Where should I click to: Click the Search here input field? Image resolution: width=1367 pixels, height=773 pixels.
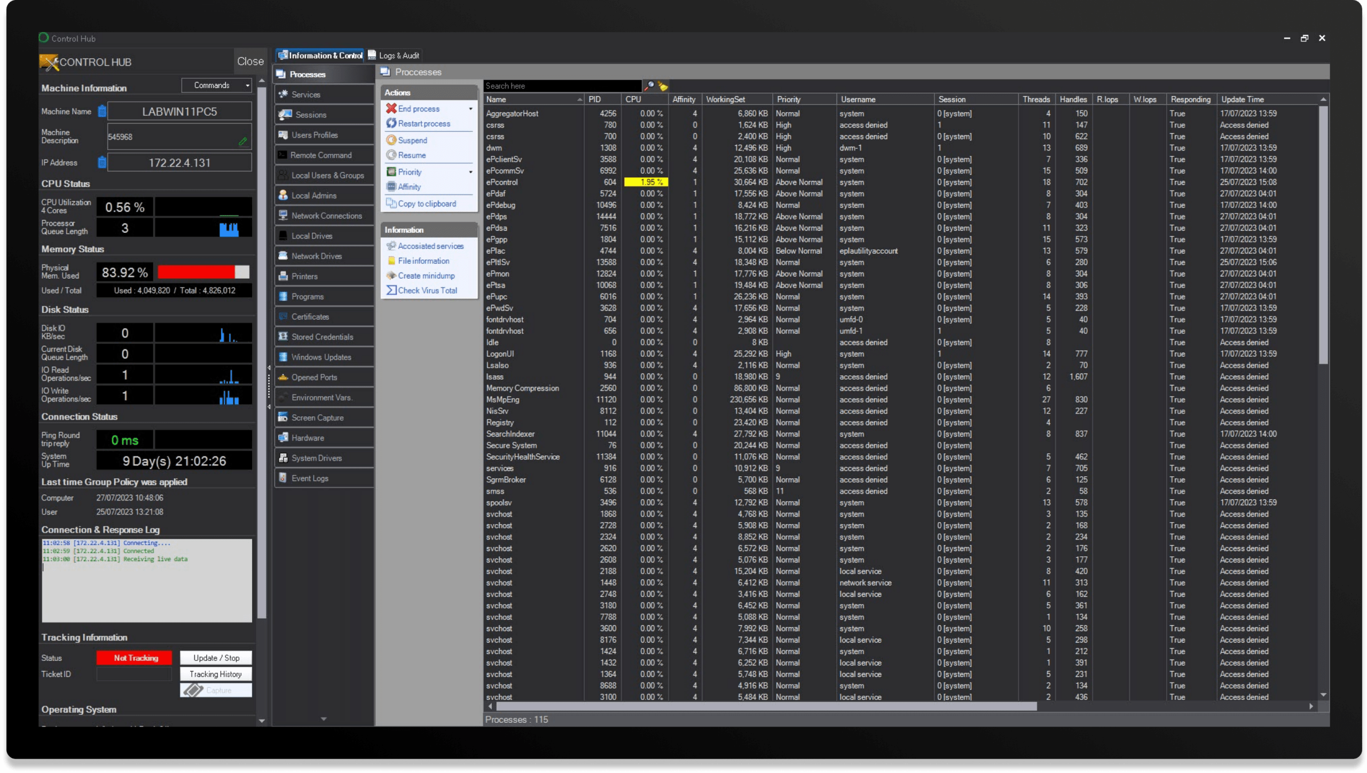point(561,86)
